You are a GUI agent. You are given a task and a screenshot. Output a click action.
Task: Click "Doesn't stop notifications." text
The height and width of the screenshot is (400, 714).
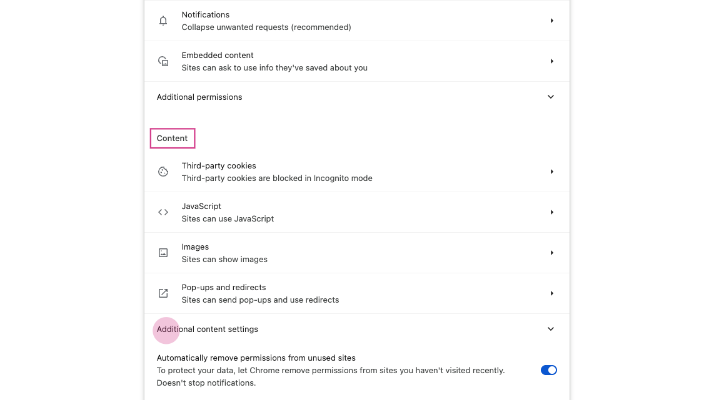[x=206, y=383]
